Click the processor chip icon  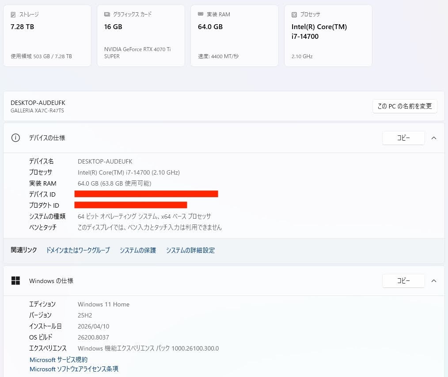point(294,15)
